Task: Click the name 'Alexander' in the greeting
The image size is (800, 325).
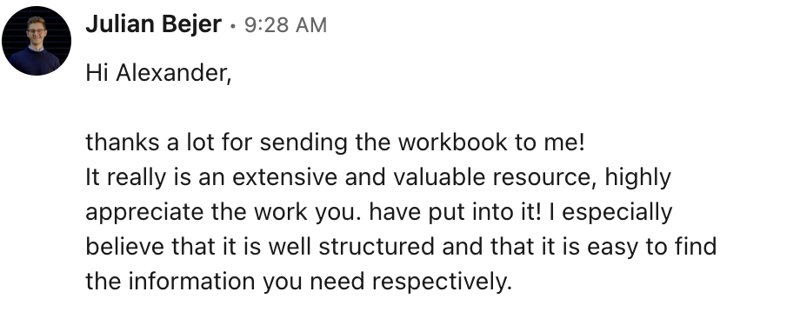Action: (171, 74)
